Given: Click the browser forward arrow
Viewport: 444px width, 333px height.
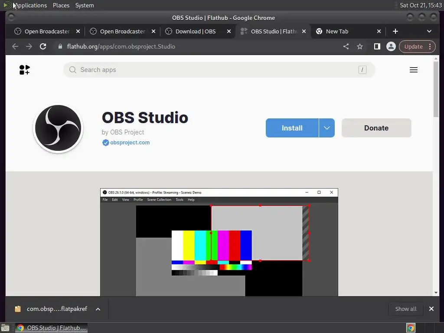Looking at the screenshot, I should (x=29, y=46).
